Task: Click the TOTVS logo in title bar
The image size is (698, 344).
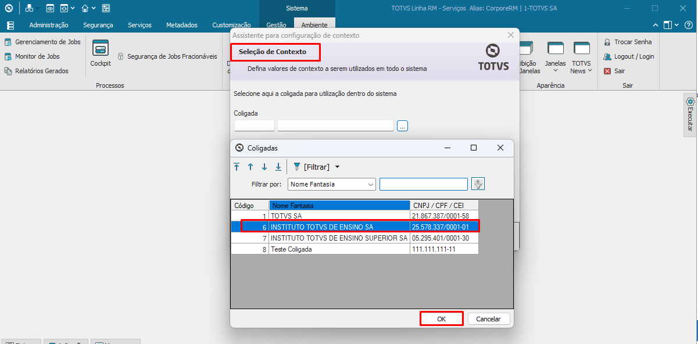Action: tap(8, 8)
